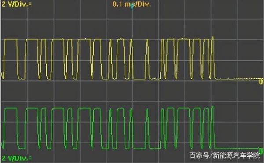Click the 0.1 ms/Div. time base label

132,4
